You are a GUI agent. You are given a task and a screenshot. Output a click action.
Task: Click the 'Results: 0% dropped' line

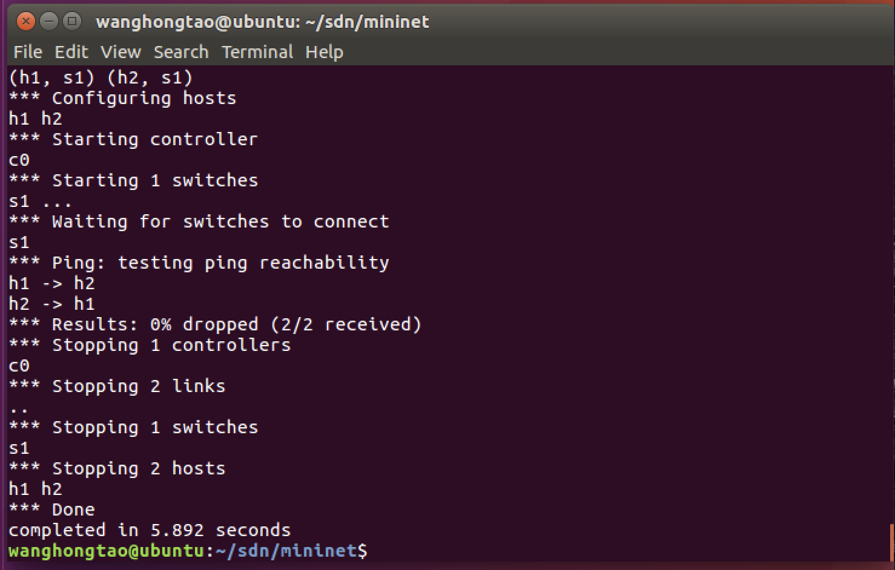215,324
